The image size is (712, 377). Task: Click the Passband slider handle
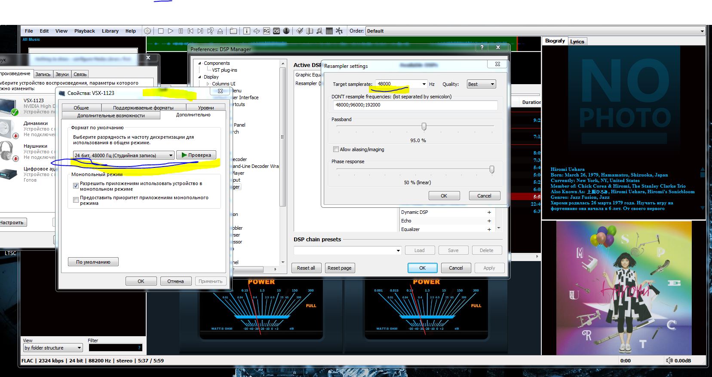[424, 126]
